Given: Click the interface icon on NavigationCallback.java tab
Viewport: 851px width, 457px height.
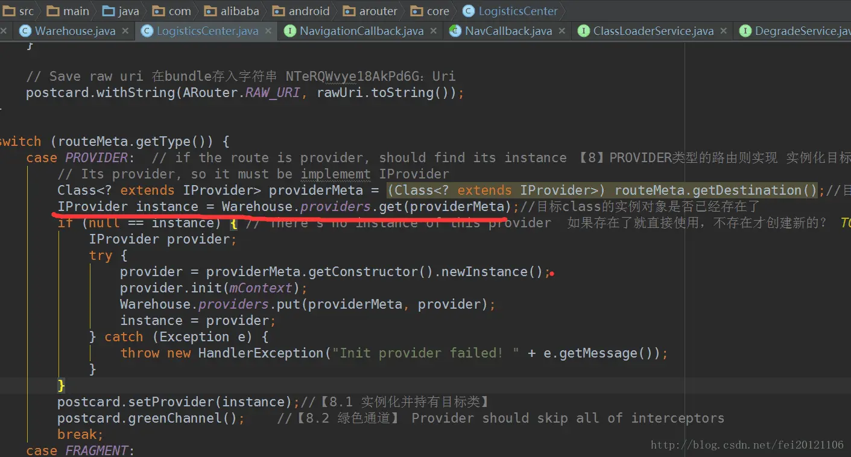Looking at the screenshot, I should click(290, 31).
